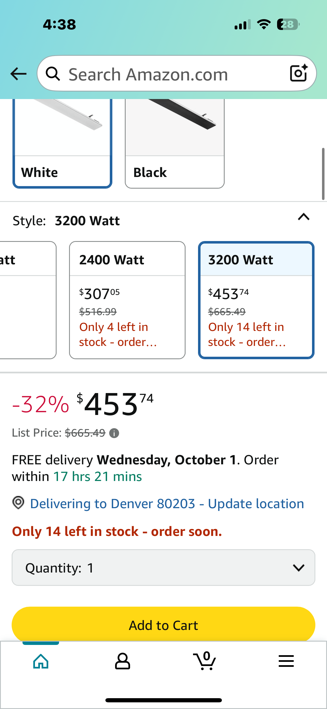Collapse the Style section chevron
Screen dimensions: 327x709
pyautogui.click(x=303, y=217)
